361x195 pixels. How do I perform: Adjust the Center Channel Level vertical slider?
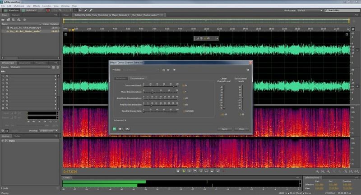(223, 97)
